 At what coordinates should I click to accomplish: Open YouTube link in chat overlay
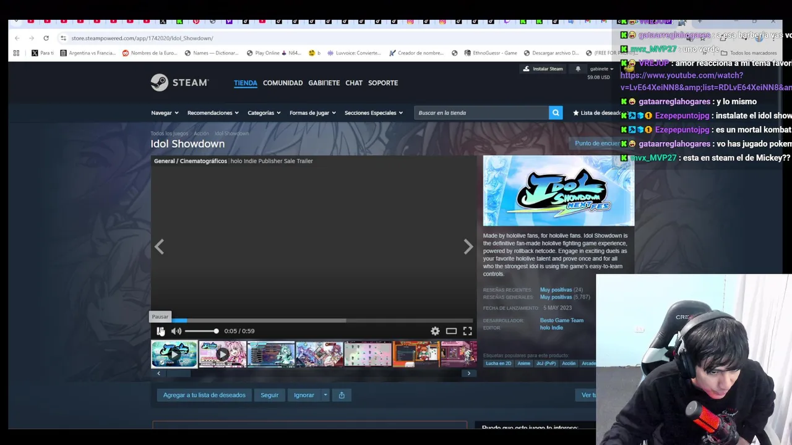coord(705,82)
